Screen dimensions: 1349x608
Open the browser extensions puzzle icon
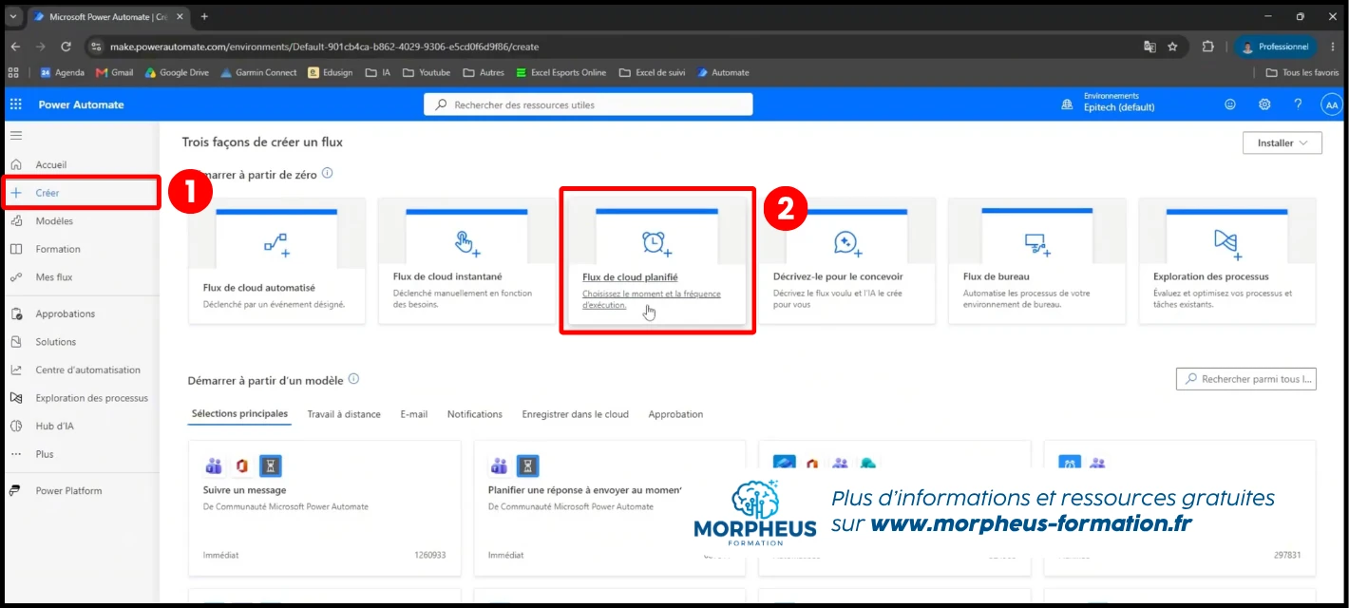pyautogui.click(x=1208, y=46)
